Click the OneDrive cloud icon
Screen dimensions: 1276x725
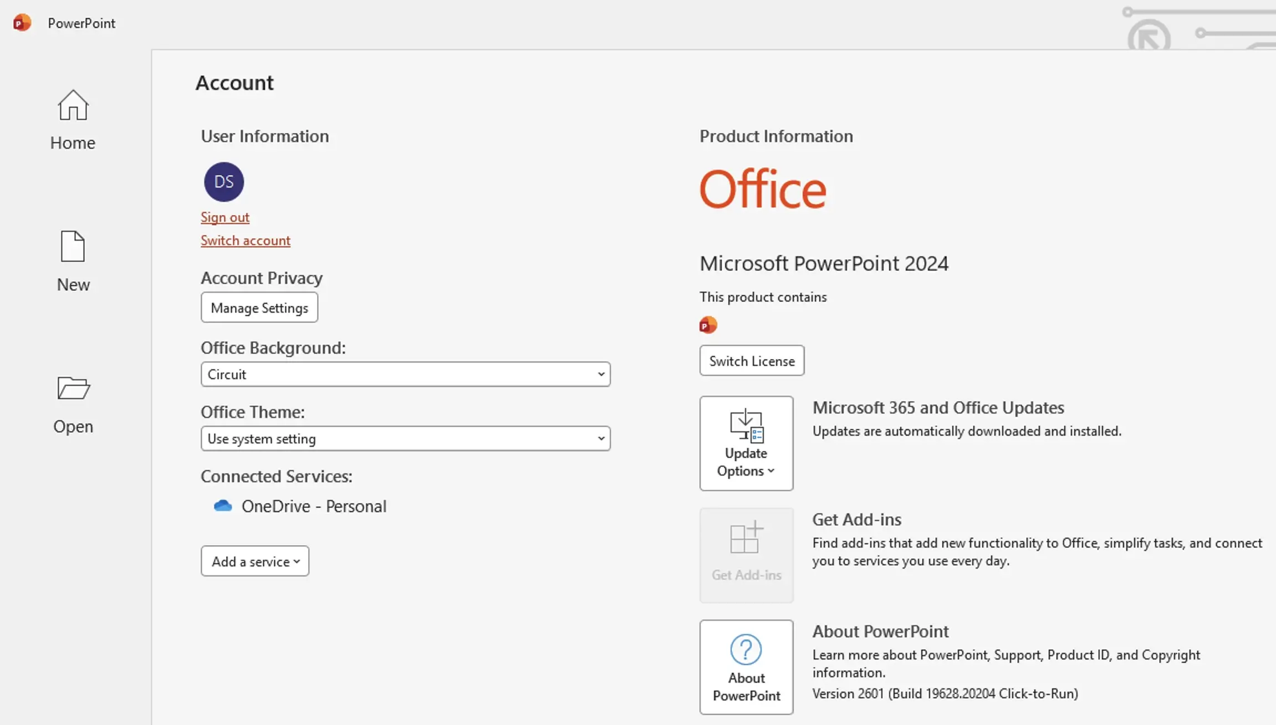click(223, 506)
